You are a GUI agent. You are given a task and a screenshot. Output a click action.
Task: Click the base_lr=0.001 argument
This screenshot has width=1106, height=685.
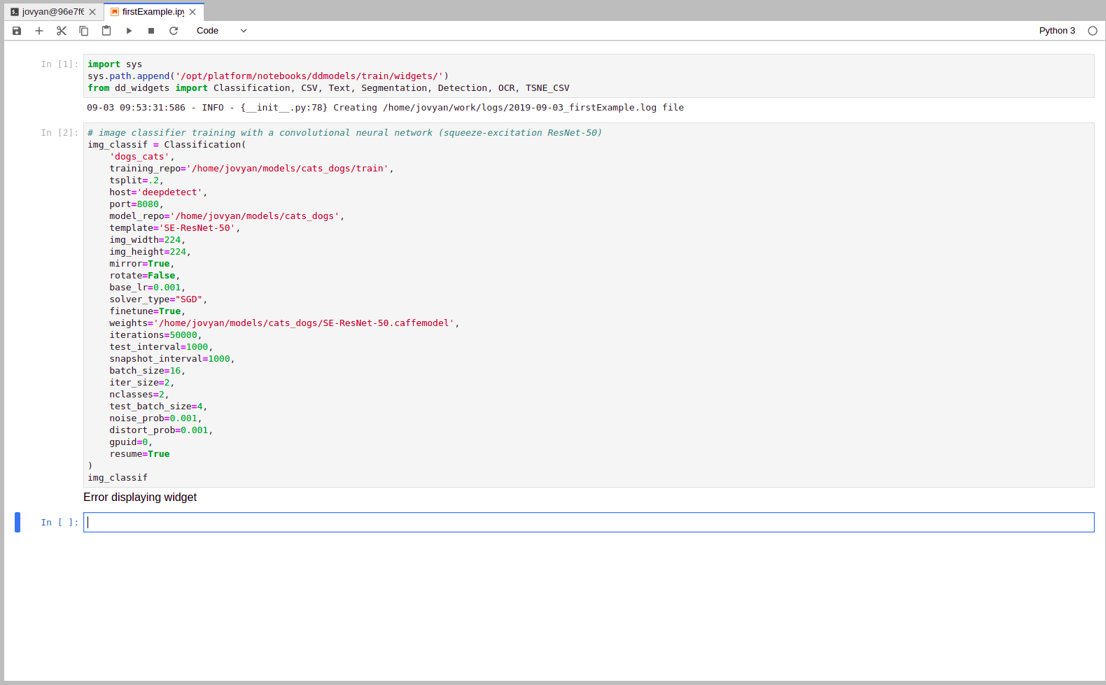point(147,288)
